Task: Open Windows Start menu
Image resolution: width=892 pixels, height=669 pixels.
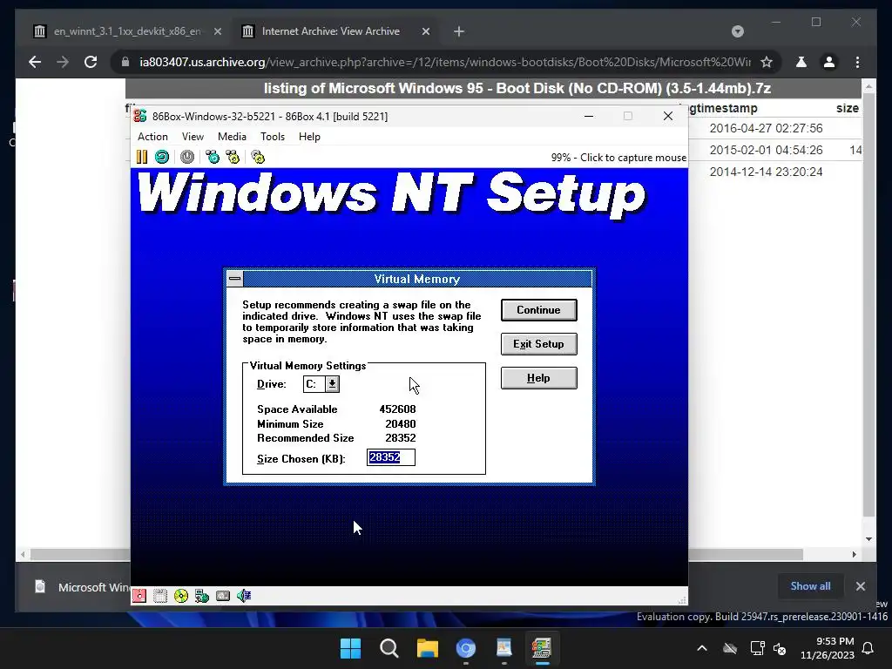Action: click(x=350, y=648)
